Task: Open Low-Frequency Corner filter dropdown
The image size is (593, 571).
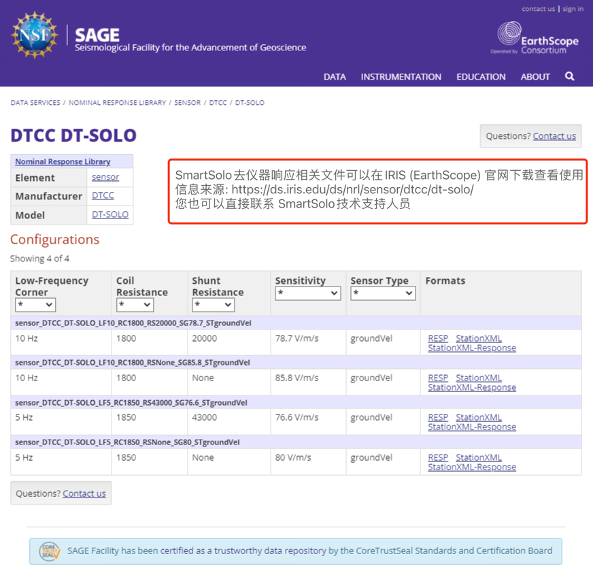Action: (x=35, y=305)
